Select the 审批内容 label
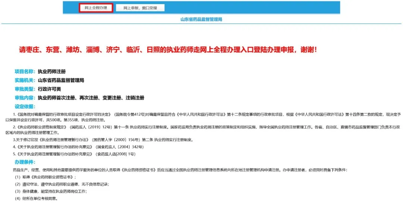 tap(25, 98)
